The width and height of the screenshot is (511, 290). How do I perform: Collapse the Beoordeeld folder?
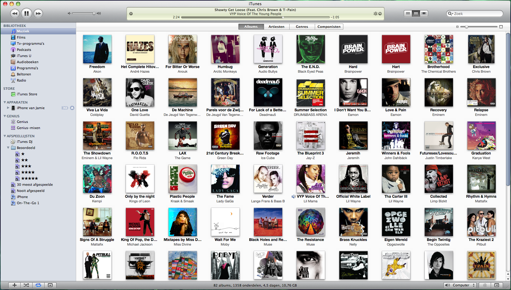click(8, 148)
